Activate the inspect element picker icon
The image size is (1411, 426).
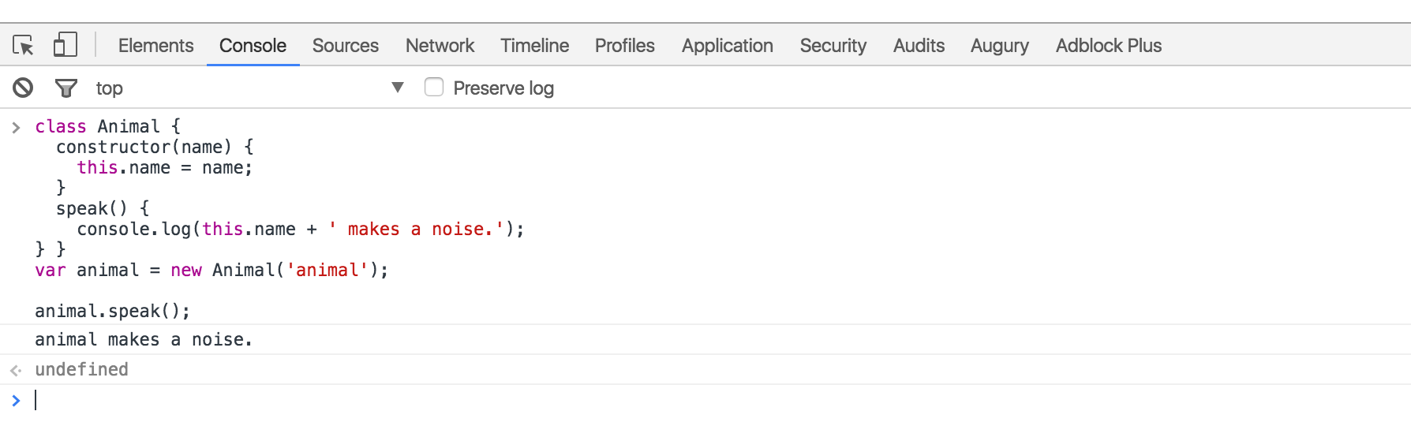(24, 46)
